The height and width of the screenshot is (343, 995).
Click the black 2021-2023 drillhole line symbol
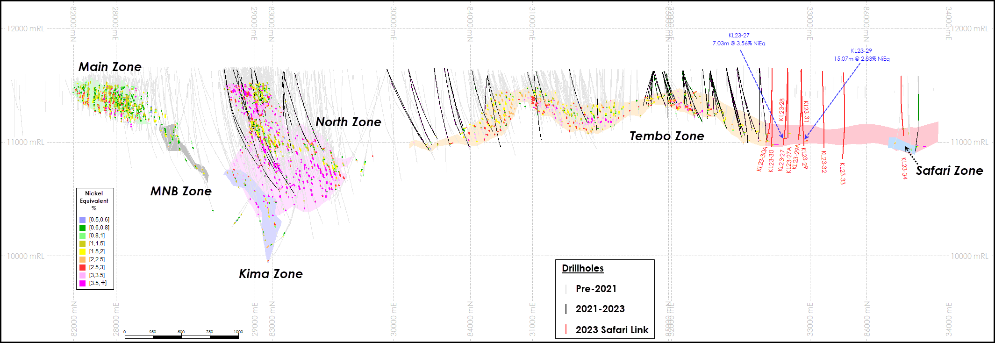tap(566, 309)
